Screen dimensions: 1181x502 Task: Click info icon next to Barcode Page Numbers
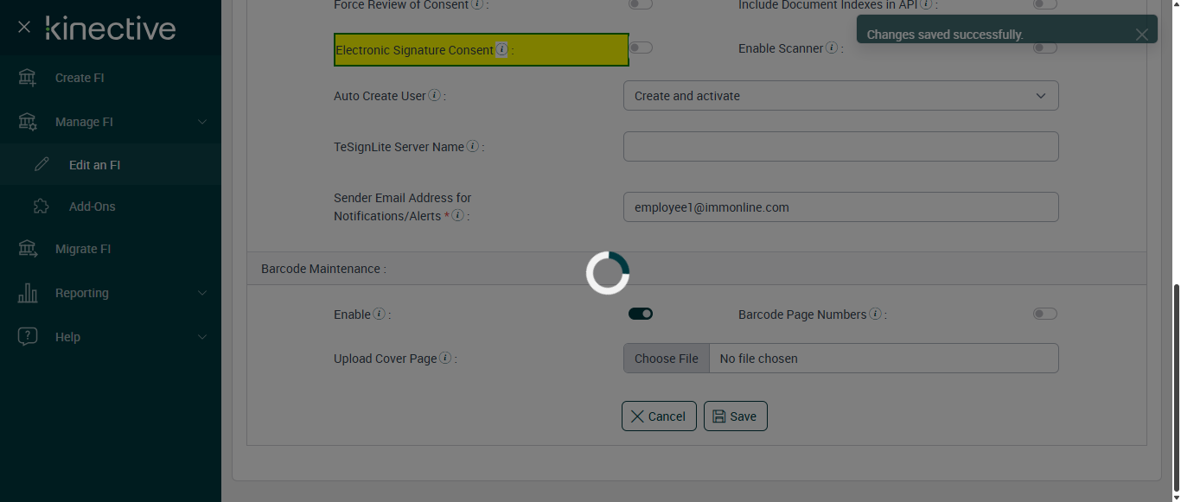click(875, 315)
